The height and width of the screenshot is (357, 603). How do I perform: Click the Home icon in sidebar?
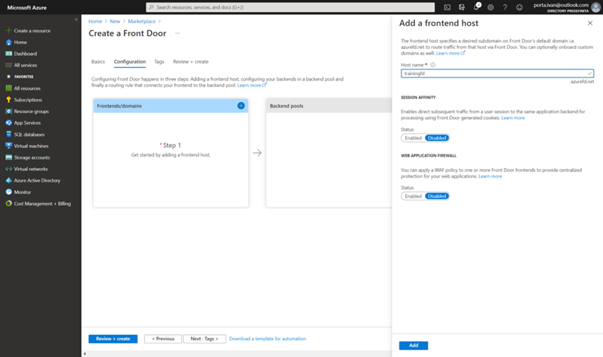click(9, 42)
